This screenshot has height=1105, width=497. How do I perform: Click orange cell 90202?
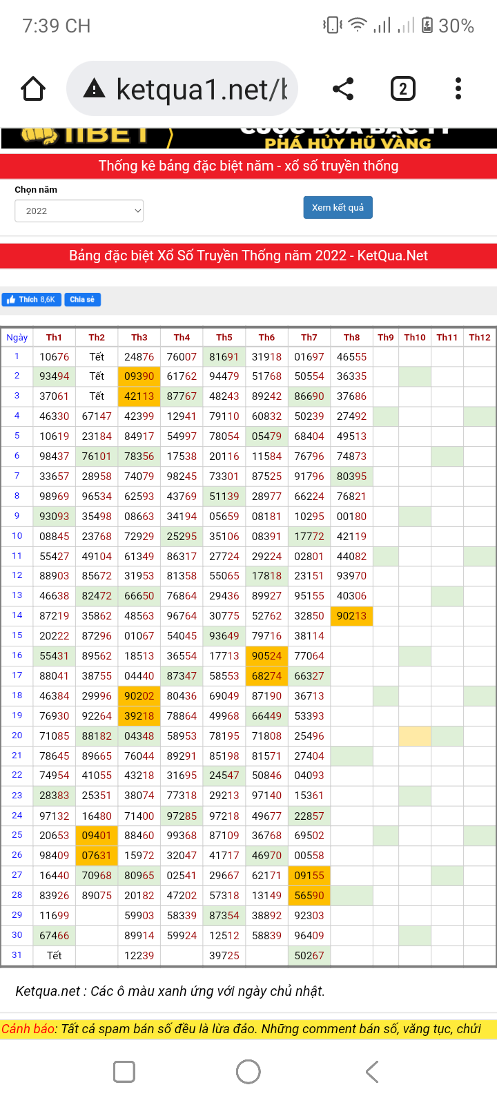pos(139,696)
